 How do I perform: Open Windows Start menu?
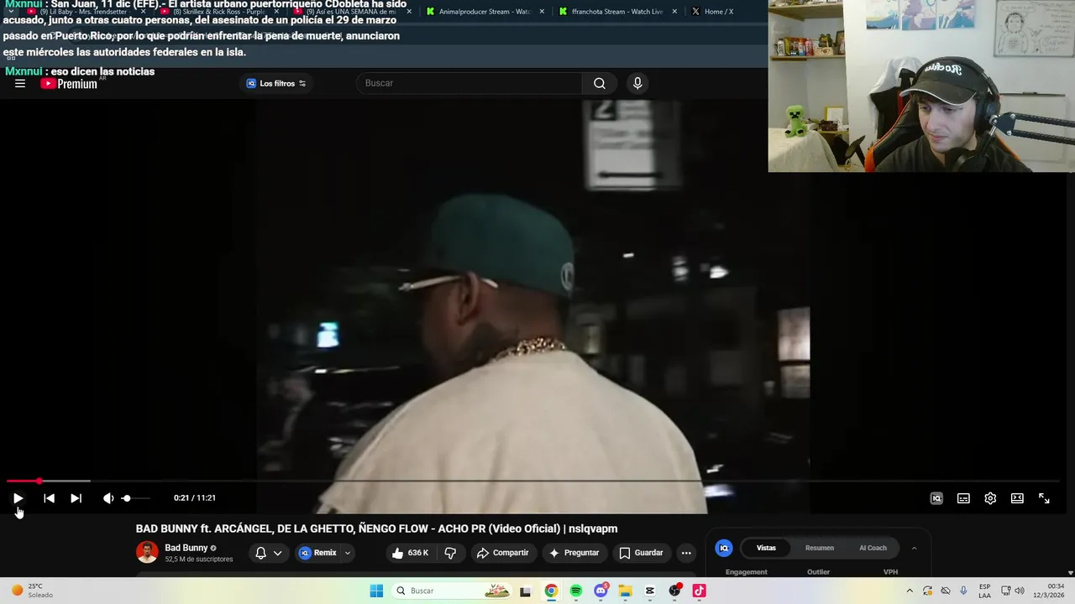tap(376, 591)
